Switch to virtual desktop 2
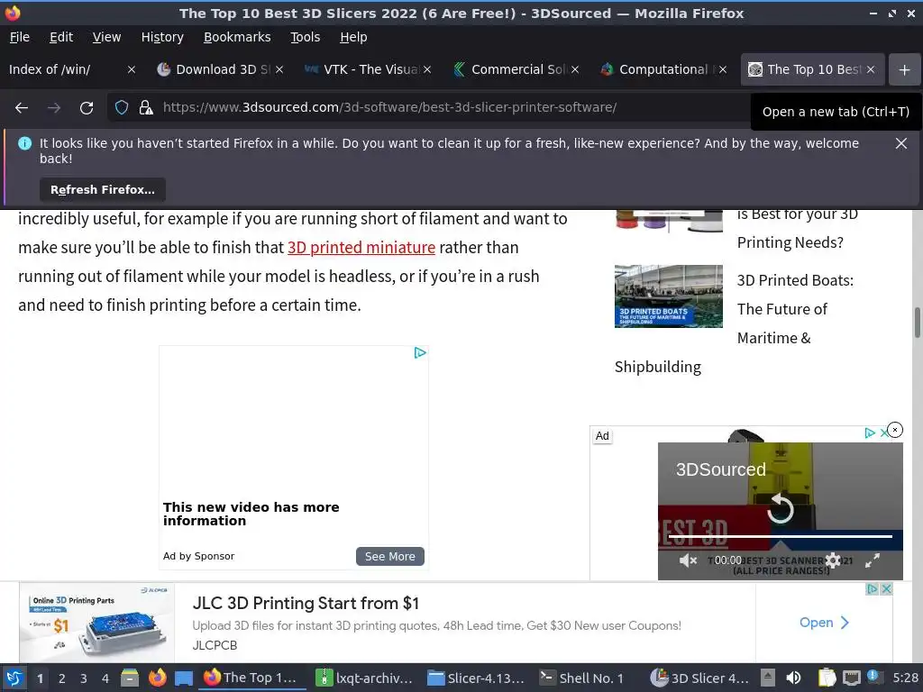923x692 pixels. click(x=62, y=678)
